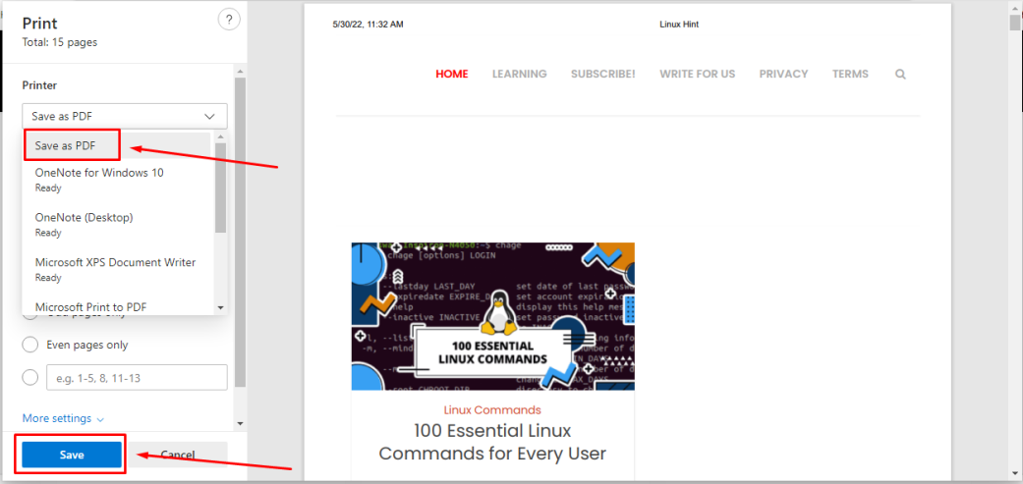Click the preview pane scroll up arrow
Viewport: 1023px width, 484px height.
coord(1014,7)
